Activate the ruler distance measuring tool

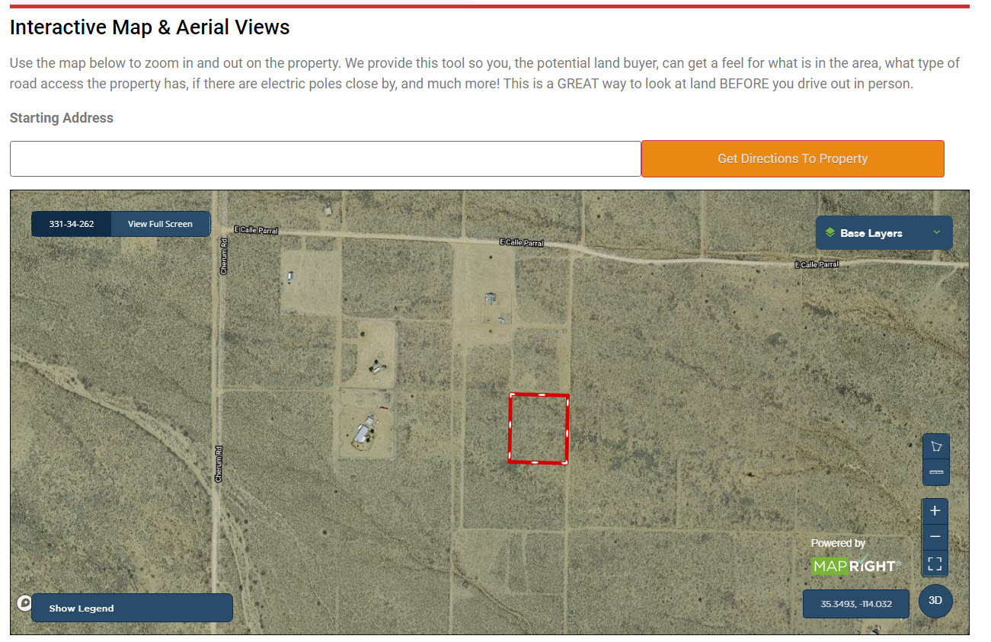tap(935, 473)
